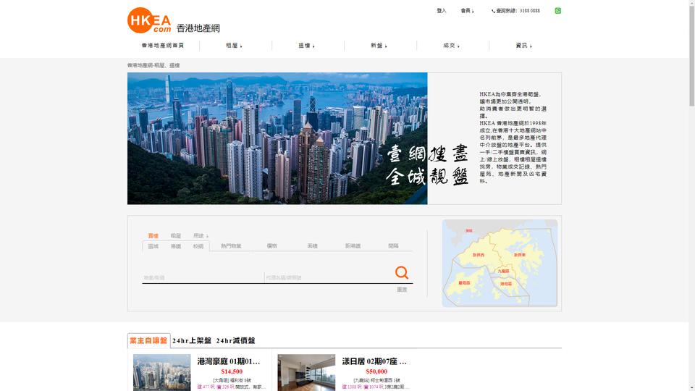Viewport: 695px width, 391px height.
Task: Click the 重置 reset link
Action: tap(402, 290)
